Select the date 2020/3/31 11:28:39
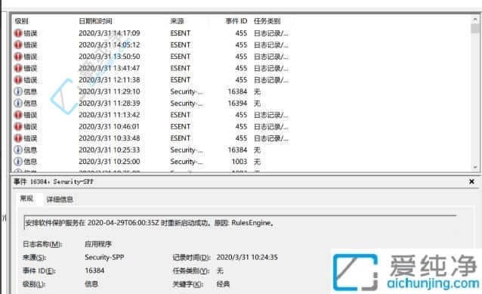This screenshot has width=482, height=294. pyautogui.click(x=109, y=103)
